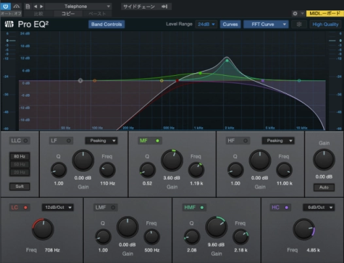The height and width of the screenshot is (263, 344).
Task: Click the MF Gain knob
Action: point(172,161)
